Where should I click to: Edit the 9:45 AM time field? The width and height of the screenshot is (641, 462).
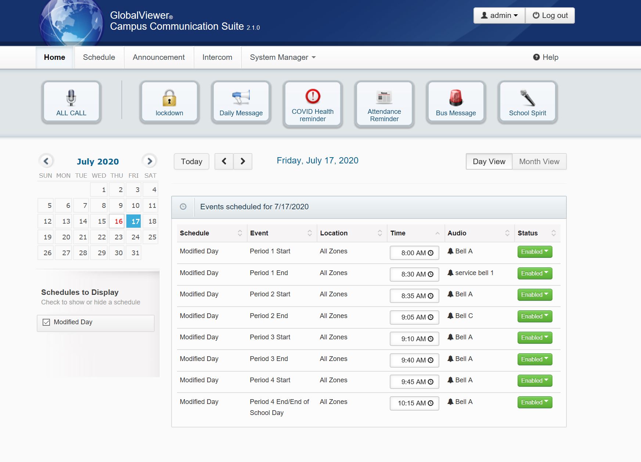point(414,382)
